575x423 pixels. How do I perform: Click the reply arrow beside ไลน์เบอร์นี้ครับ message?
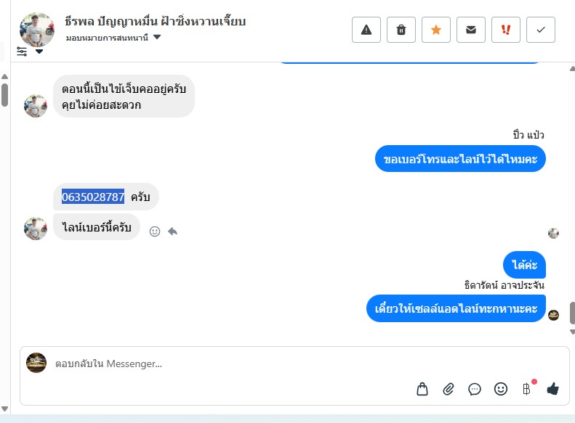[x=172, y=231]
